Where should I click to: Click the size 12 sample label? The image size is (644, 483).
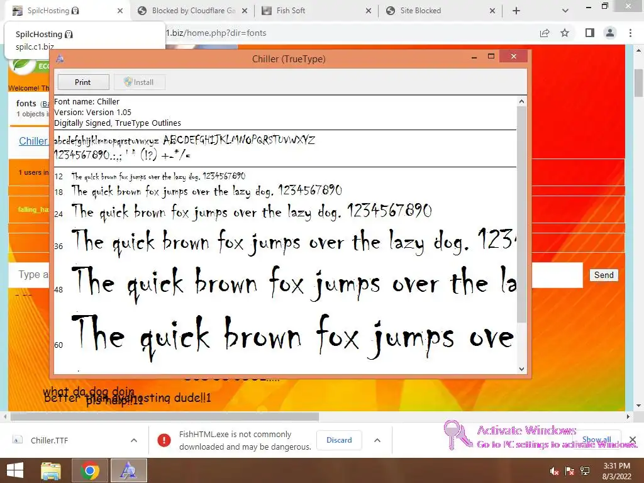[58, 177]
